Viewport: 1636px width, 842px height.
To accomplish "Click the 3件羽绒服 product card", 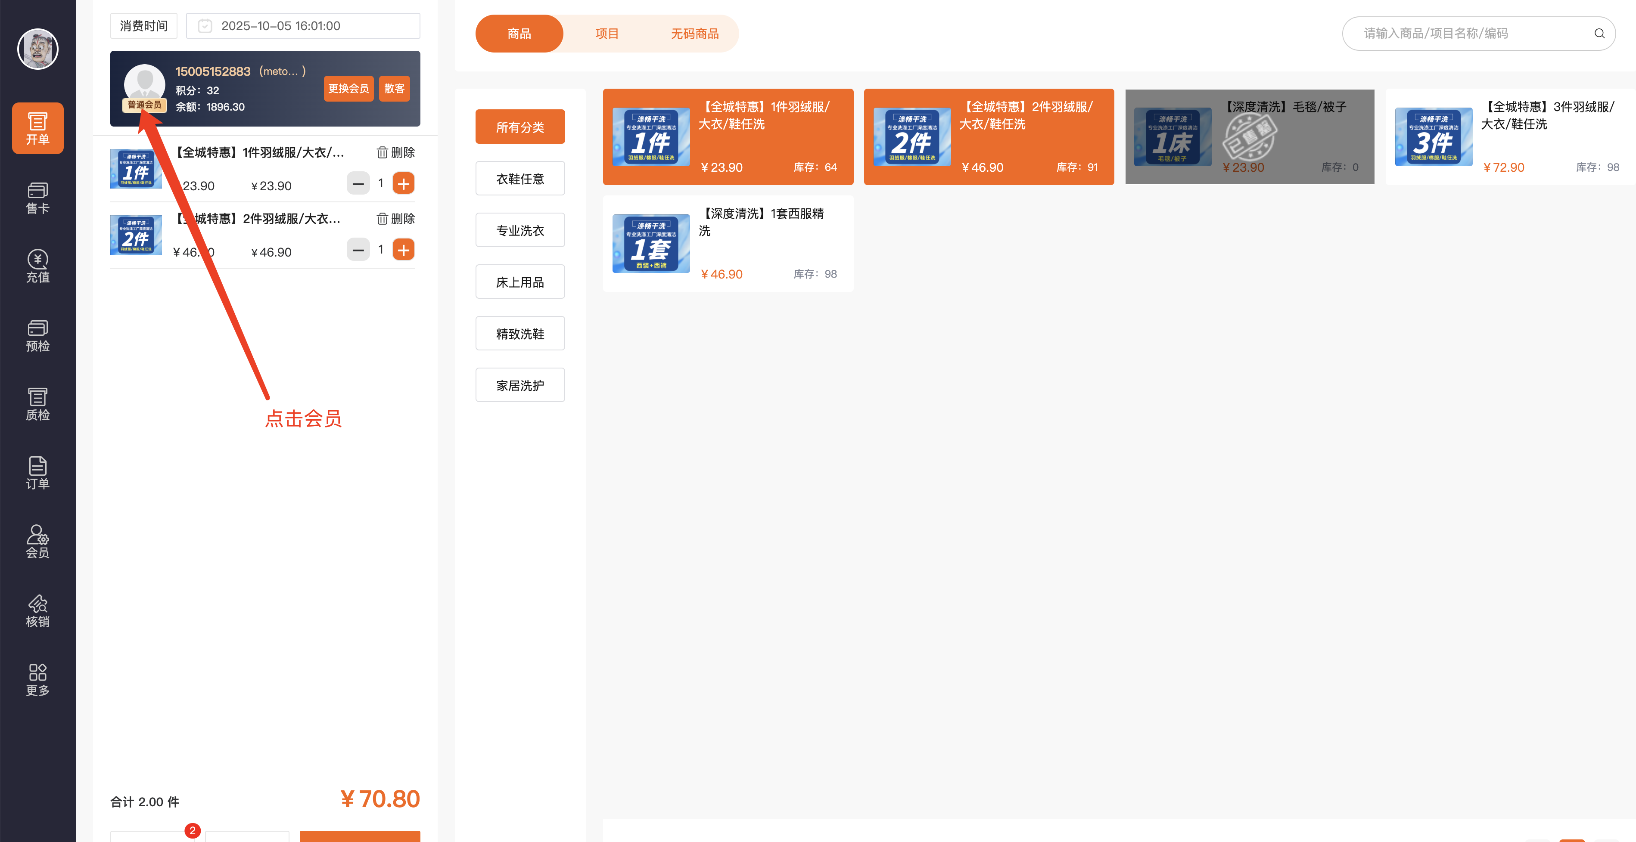I will tap(1510, 137).
